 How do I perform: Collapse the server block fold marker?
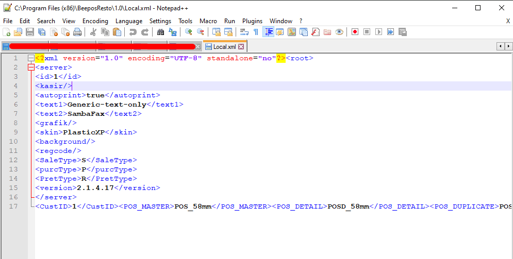[31, 67]
